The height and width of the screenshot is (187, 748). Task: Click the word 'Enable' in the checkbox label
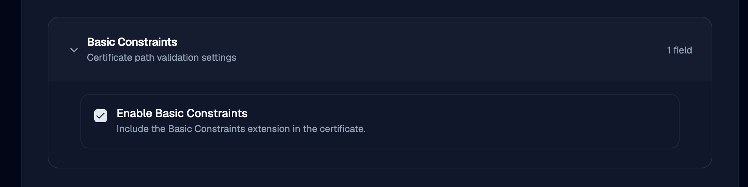(x=134, y=113)
